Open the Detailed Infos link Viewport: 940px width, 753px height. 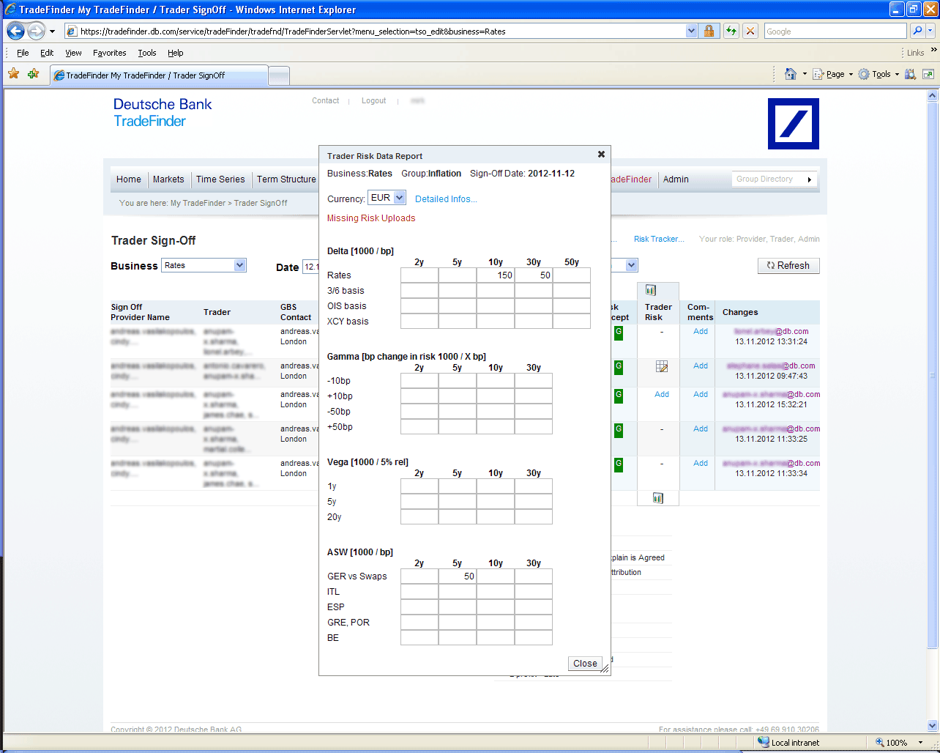coord(446,199)
